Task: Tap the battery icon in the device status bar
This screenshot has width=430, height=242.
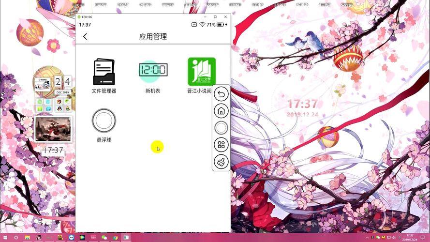Action: tap(220, 25)
